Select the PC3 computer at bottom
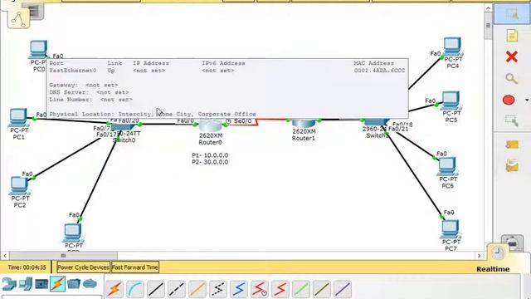The height and width of the screenshot is (299, 531). pos(72,233)
